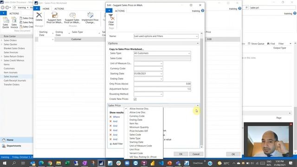The image size is (297, 167).
Task: Open Microsoft Edge from taskbar
Action: pyautogui.click(x=41, y=163)
